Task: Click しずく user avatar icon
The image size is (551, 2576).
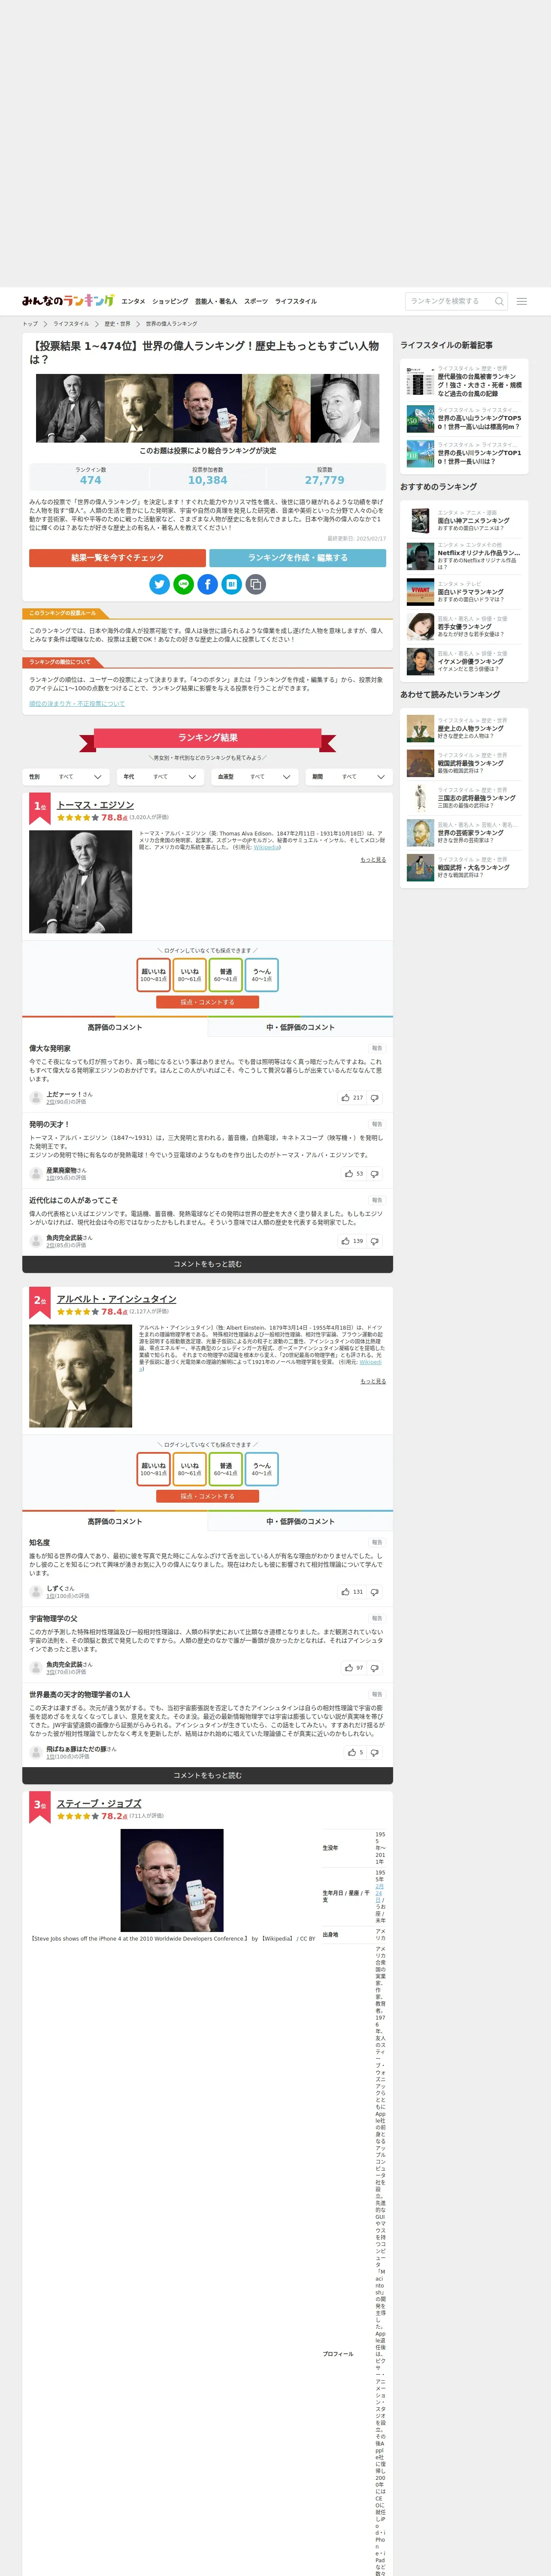Action: (x=36, y=1591)
